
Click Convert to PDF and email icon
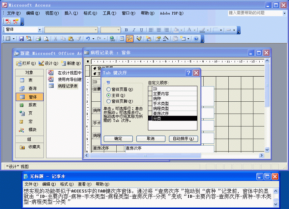click(16, 21)
